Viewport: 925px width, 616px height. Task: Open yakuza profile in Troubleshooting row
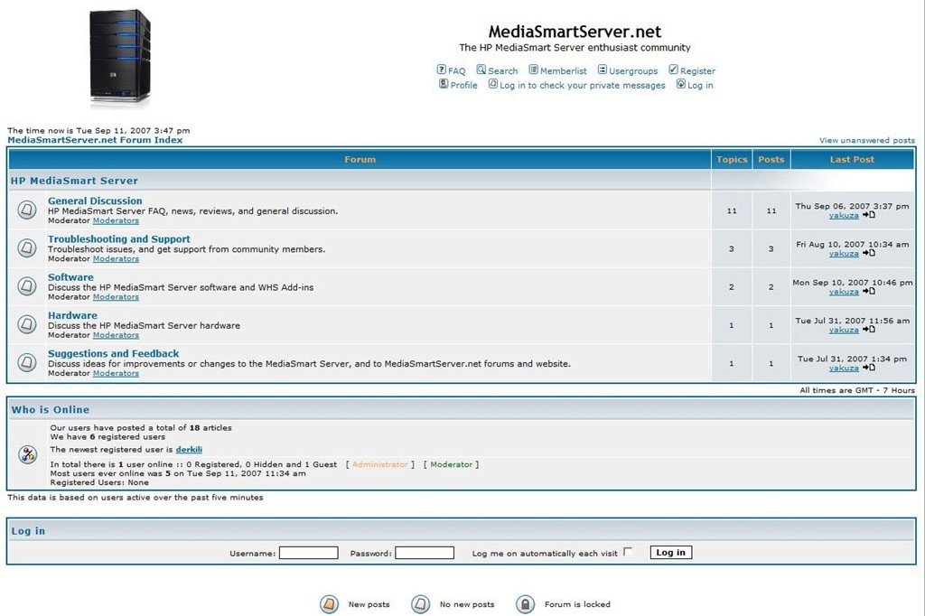(844, 254)
